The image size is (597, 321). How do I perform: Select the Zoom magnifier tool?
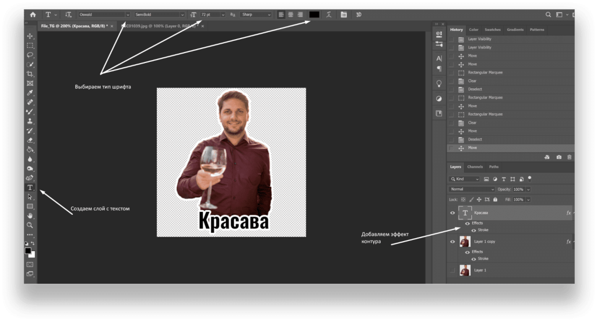click(x=30, y=225)
